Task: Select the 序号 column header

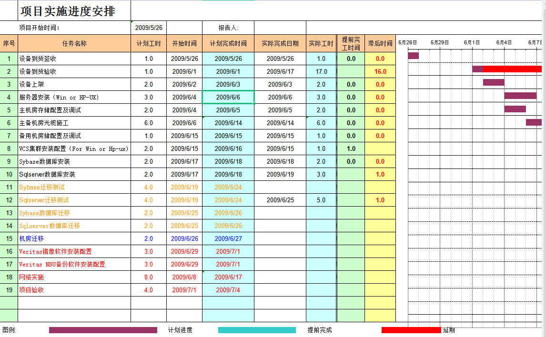Action: click(x=9, y=43)
